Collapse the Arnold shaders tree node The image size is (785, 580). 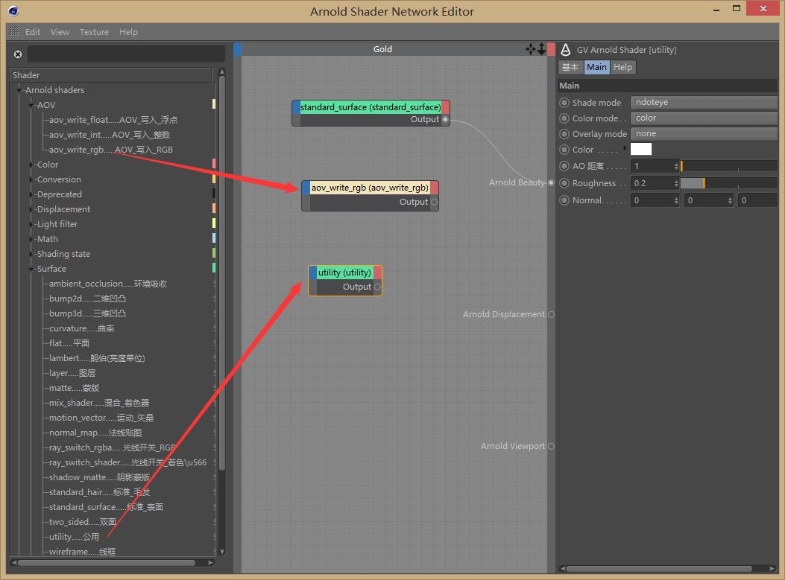(x=19, y=90)
